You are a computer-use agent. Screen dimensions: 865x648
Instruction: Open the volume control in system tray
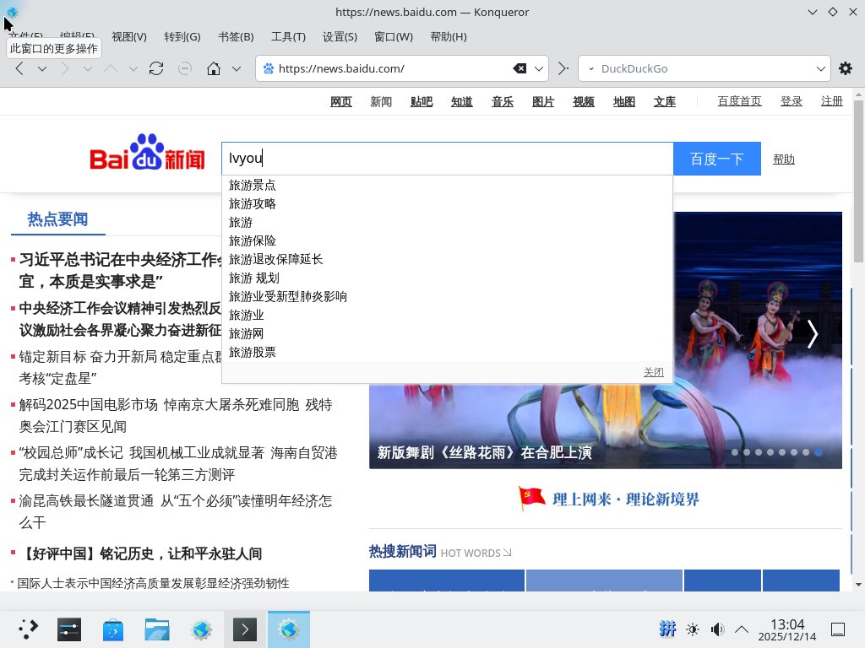717,629
